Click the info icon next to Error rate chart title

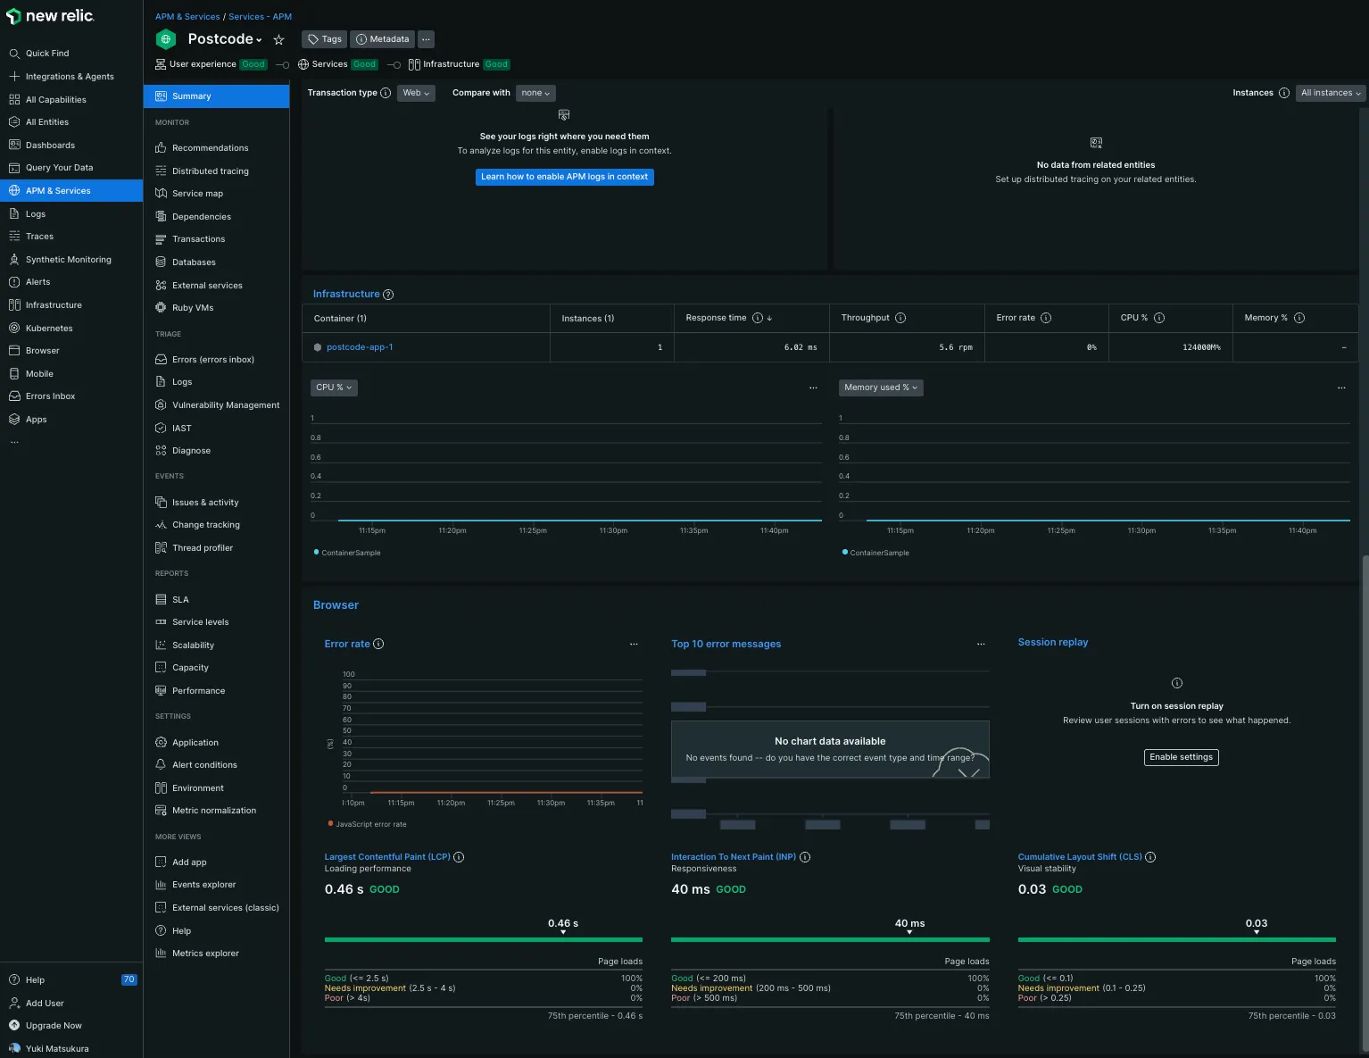tap(378, 644)
